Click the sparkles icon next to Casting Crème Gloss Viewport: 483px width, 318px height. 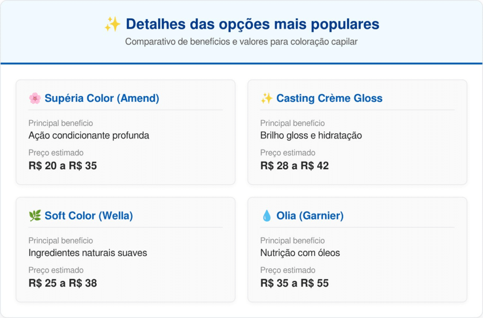(x=266, y=98)
